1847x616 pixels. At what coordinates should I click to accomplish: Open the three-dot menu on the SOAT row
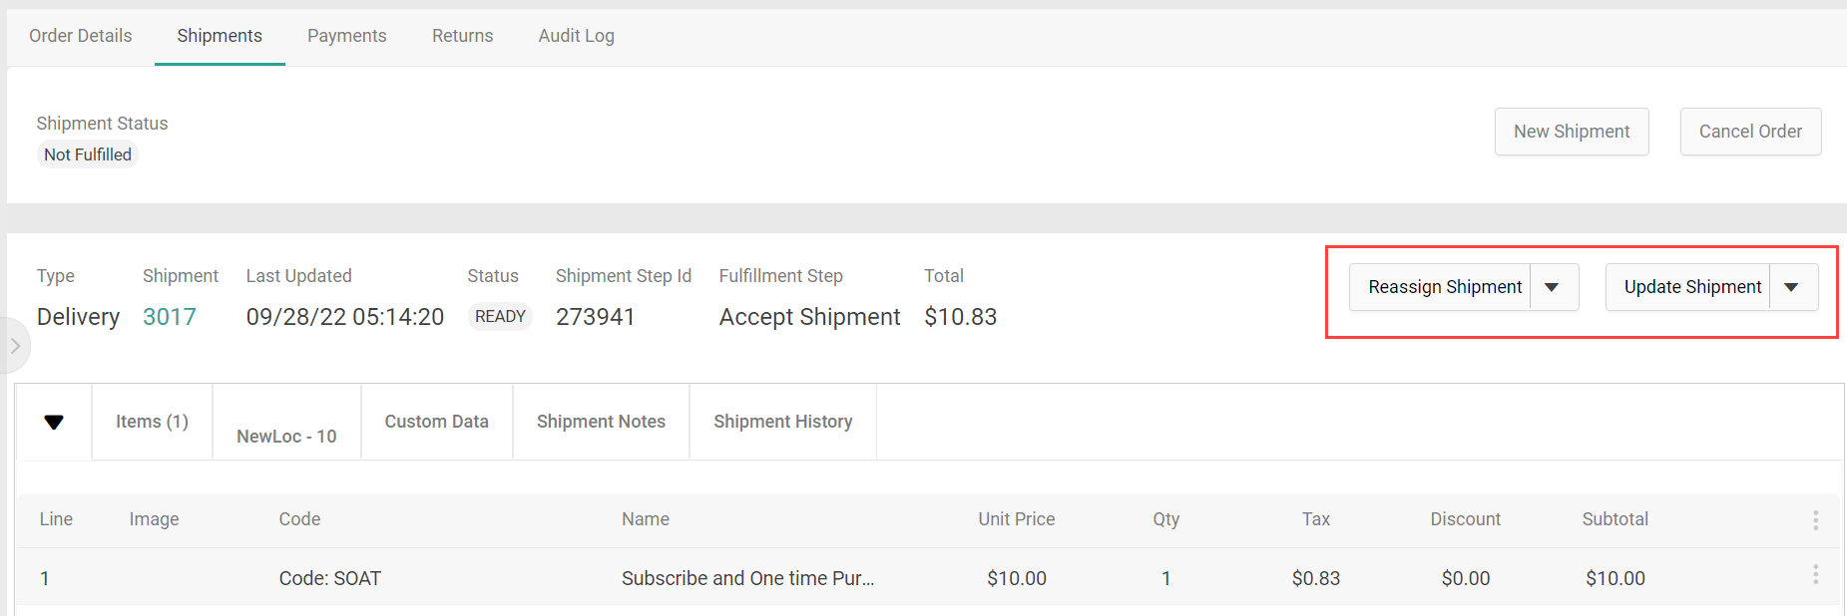(1815, 575)
